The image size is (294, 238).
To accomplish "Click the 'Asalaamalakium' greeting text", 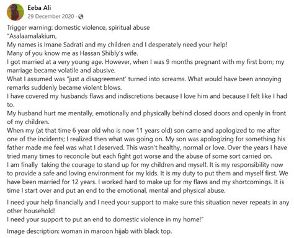I will point(33,36).
